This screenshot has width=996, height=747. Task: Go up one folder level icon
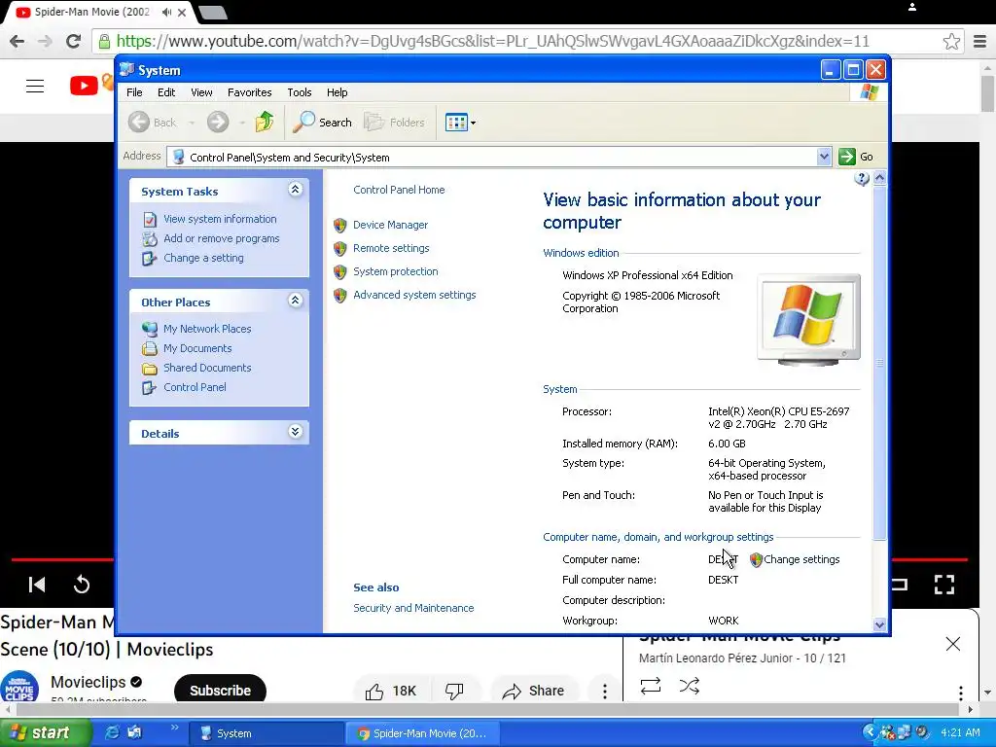(x=265, y=122)
